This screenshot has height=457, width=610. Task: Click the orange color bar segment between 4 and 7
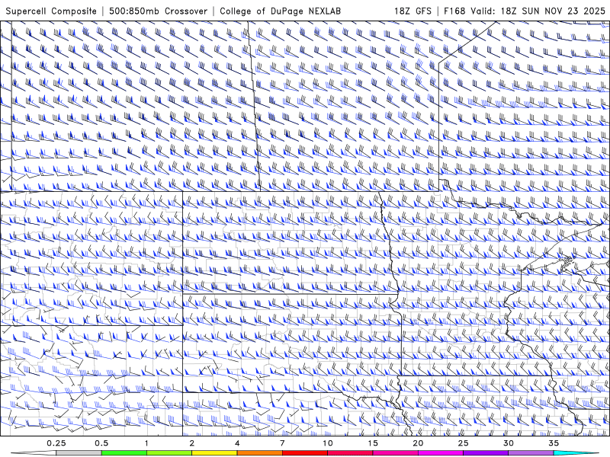pyautogui.click(x=259, y=453)
